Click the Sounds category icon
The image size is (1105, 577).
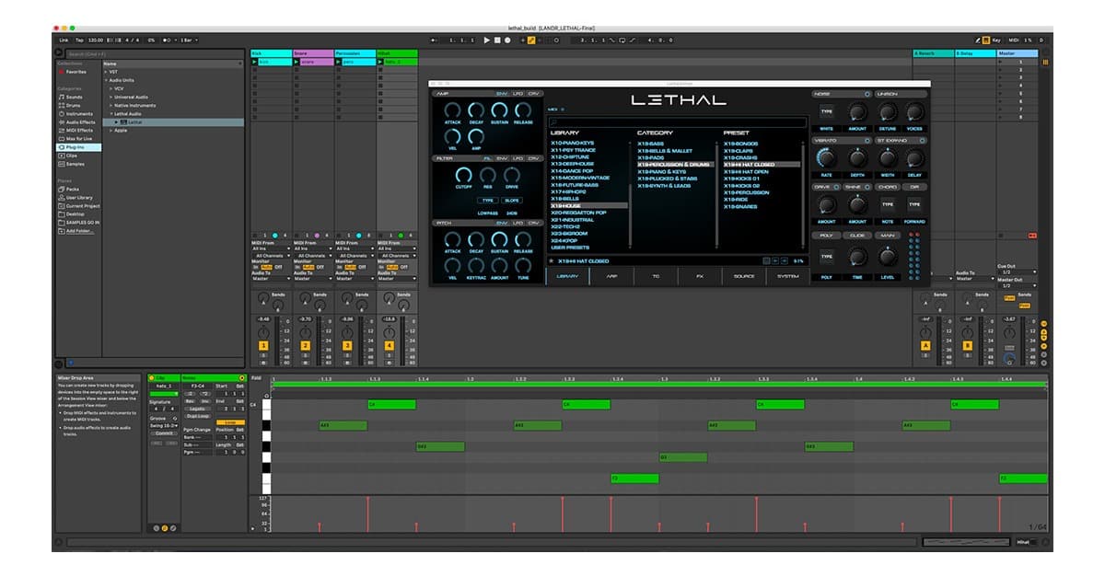(62, 97)
